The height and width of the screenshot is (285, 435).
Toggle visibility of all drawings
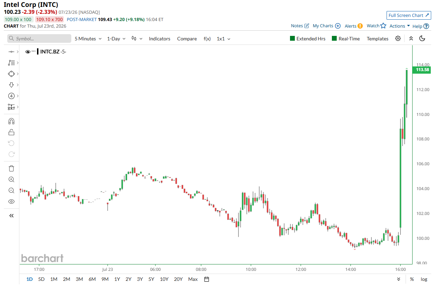point(11,202)
